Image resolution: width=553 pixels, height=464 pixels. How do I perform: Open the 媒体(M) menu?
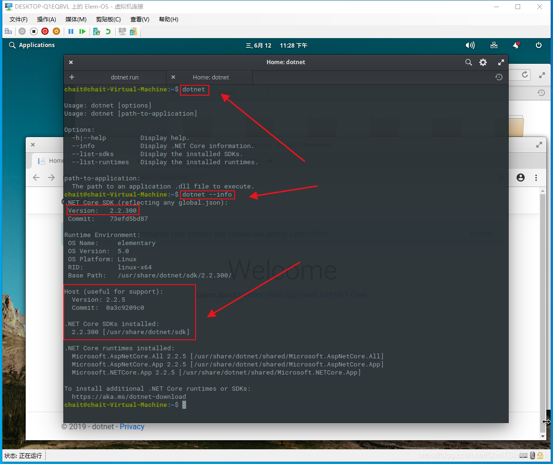pyautogui.click(x=76, y=20)
